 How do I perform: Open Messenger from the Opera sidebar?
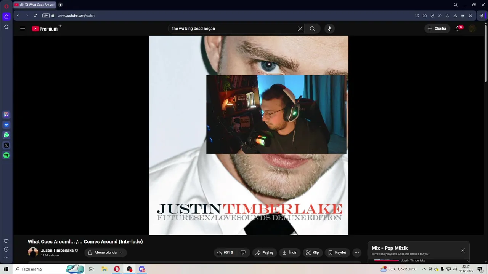6,125
